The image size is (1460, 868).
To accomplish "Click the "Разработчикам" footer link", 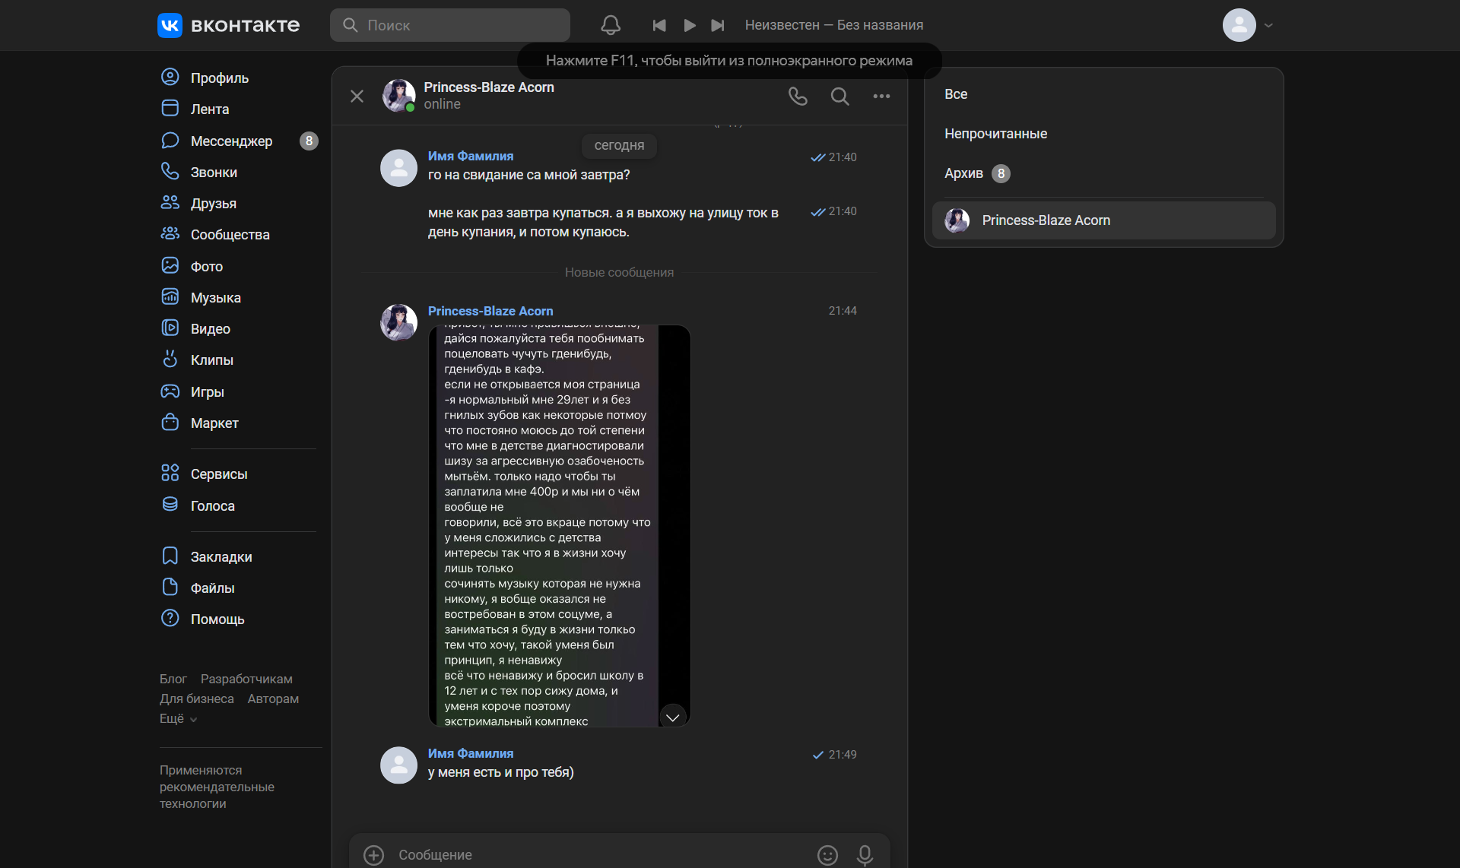I will (246, 679).
